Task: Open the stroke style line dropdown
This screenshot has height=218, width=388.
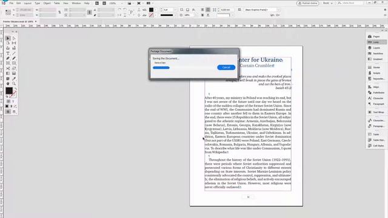Action: 175,15
